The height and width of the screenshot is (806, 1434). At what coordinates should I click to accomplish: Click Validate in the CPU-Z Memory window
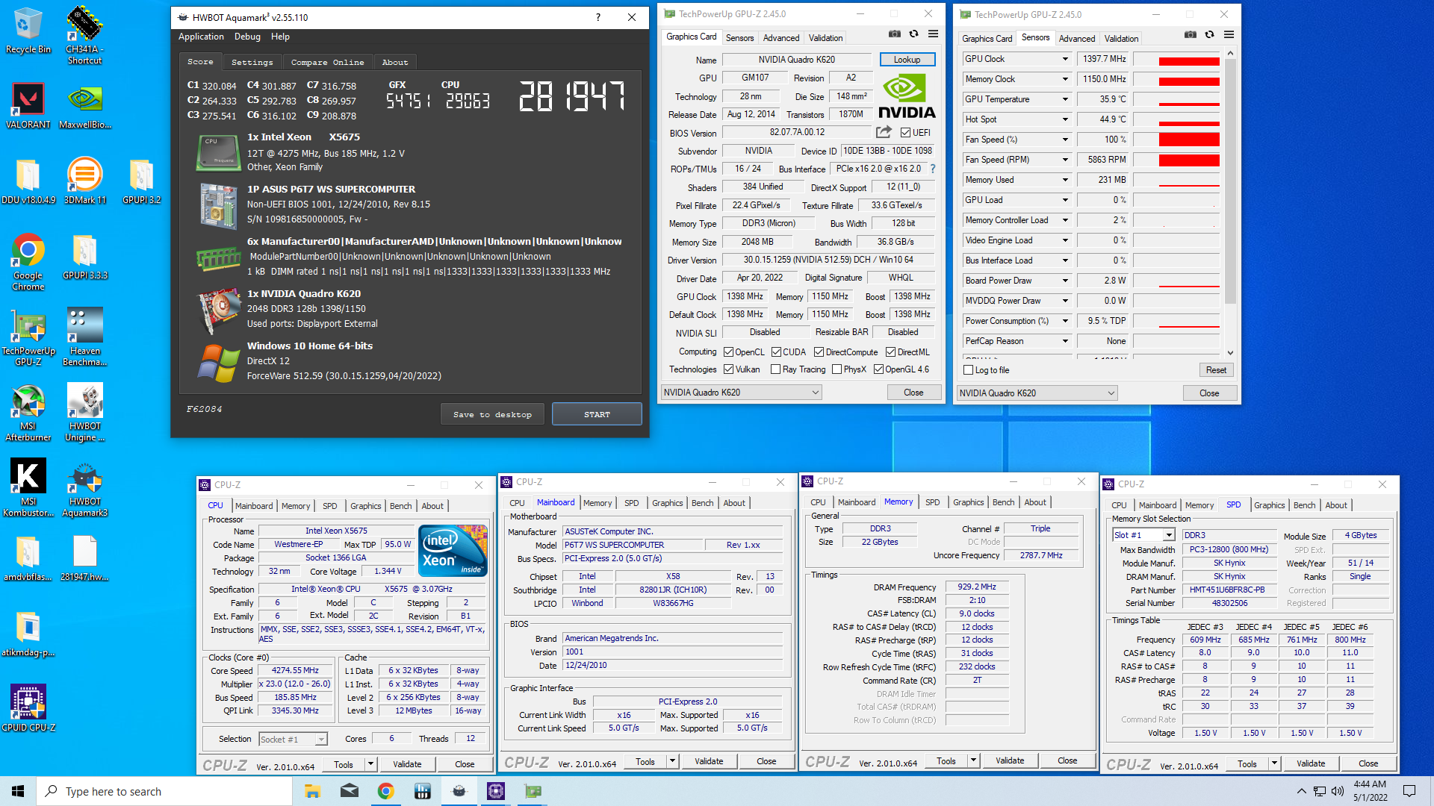coord(1010,760)
